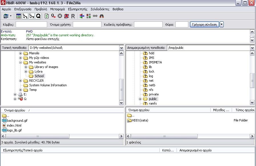Screen dimensions: 256x166
Task: Click the Όνομα χρήστη input field
Action: click(87, 25)
